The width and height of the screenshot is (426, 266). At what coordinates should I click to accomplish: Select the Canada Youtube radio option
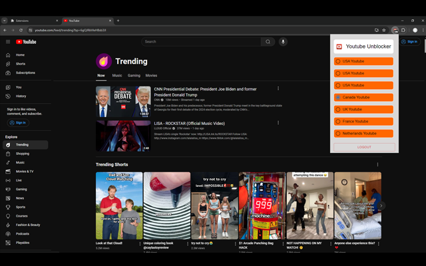point(337,98)
